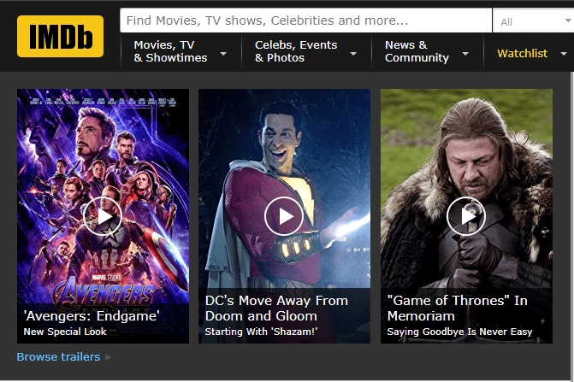Expand the Movies, TV & Showtimes arrow
The height and width of the screenshot is (382, 574).
click(x=223, y=54)
